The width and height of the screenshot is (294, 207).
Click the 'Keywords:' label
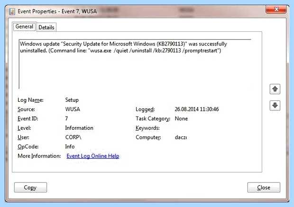[x=147, y=128]
